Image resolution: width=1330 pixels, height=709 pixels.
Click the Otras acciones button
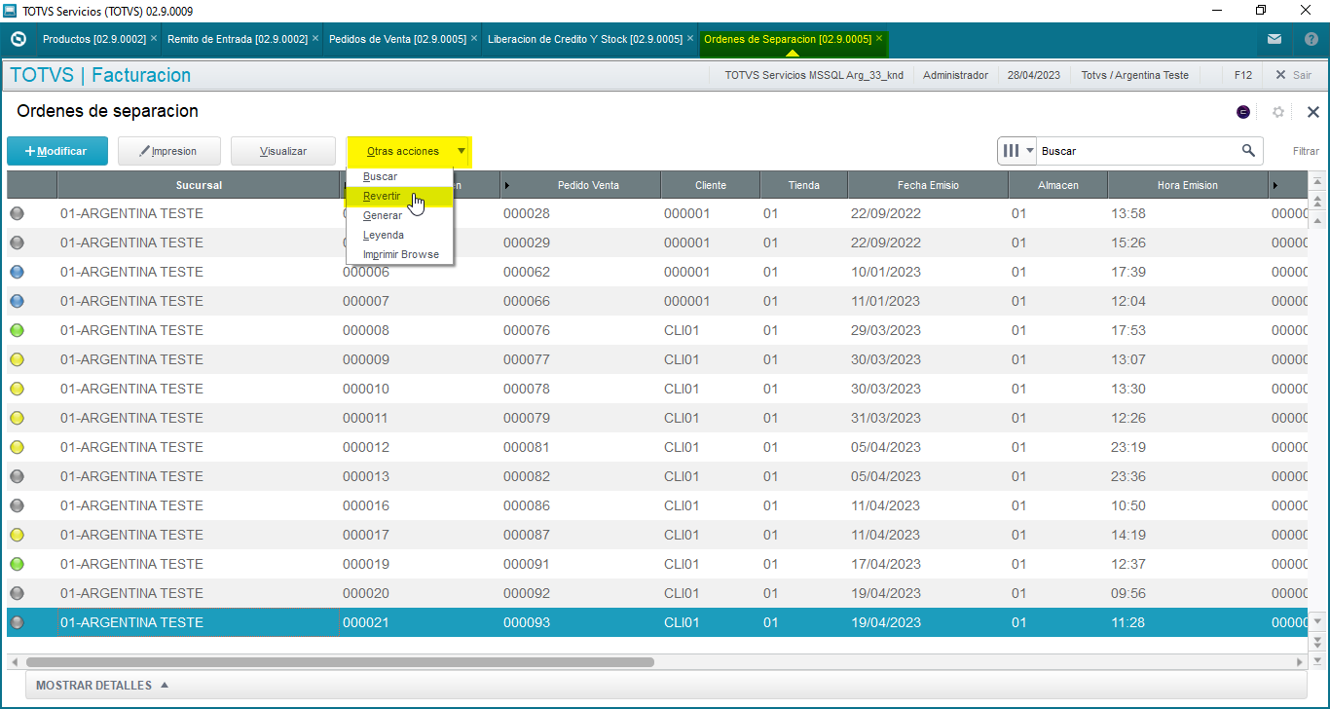pyautogui.click(x=409, y=151)
